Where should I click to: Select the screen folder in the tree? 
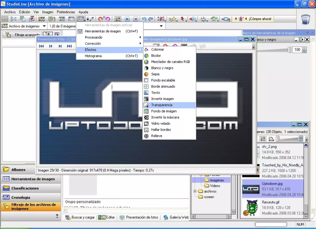tap(206, 197)
